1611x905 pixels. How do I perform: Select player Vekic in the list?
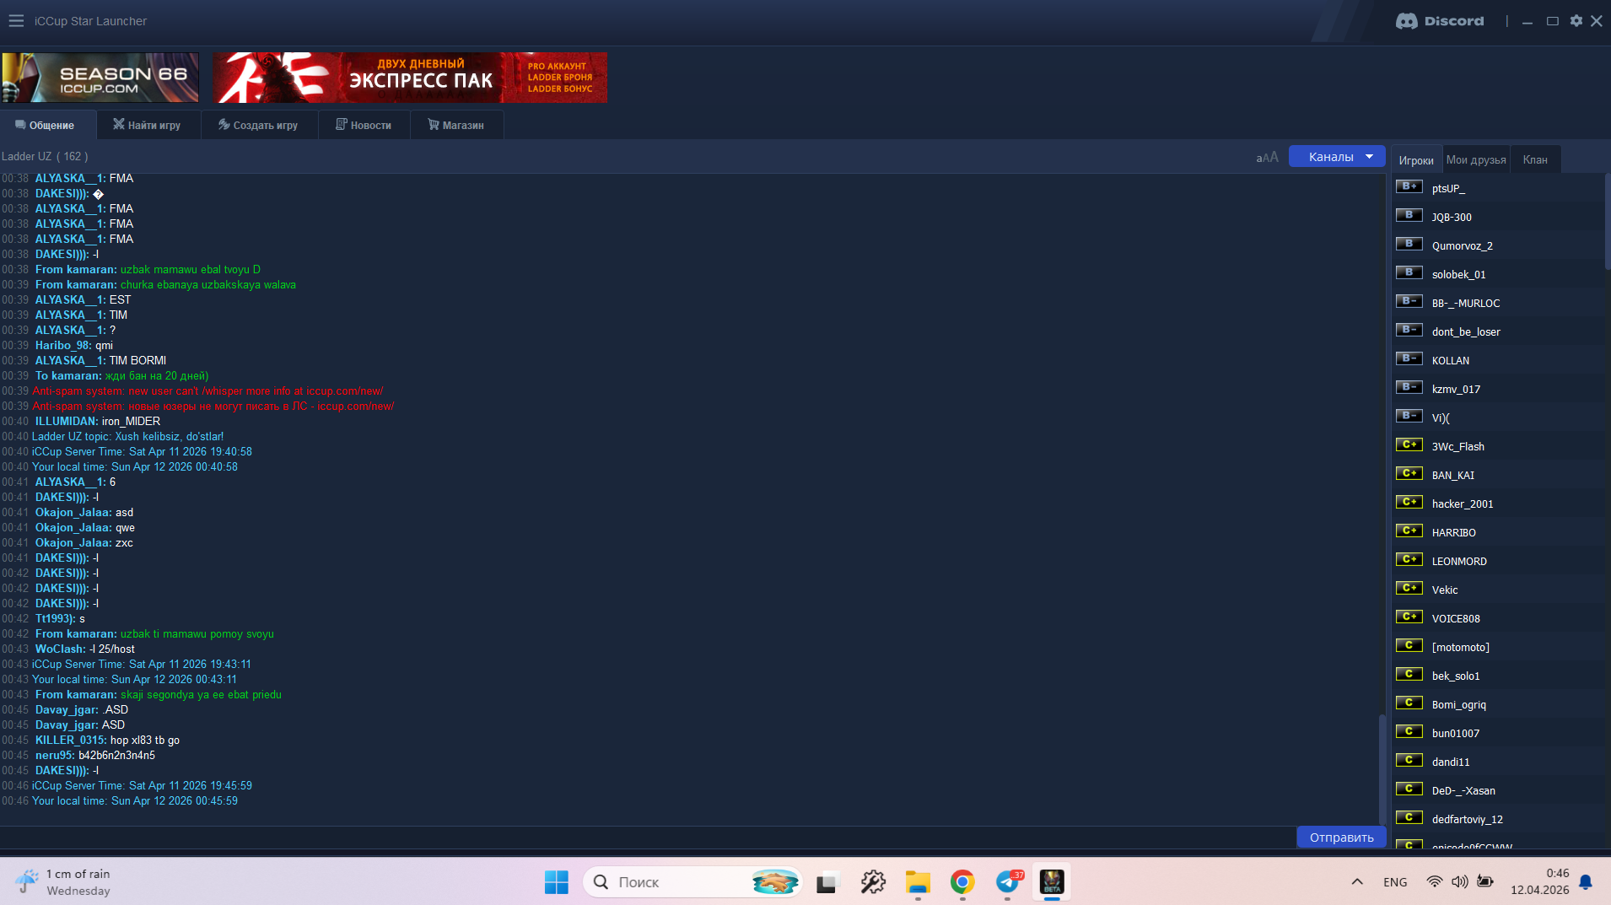(x=1445, y=590)
